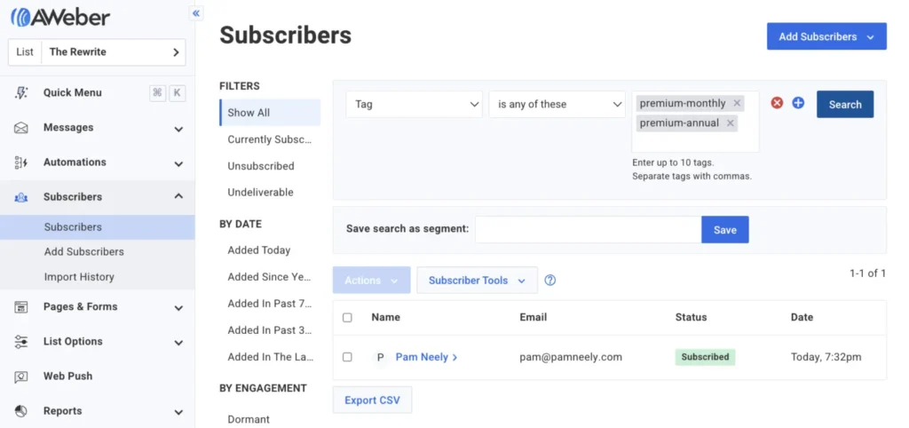Filter by Added Since Yesterday
Viewport: 909px width, 428px height.
[270, 277]
